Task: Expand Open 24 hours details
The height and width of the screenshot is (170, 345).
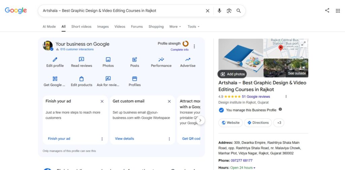Action: point(243,168)
